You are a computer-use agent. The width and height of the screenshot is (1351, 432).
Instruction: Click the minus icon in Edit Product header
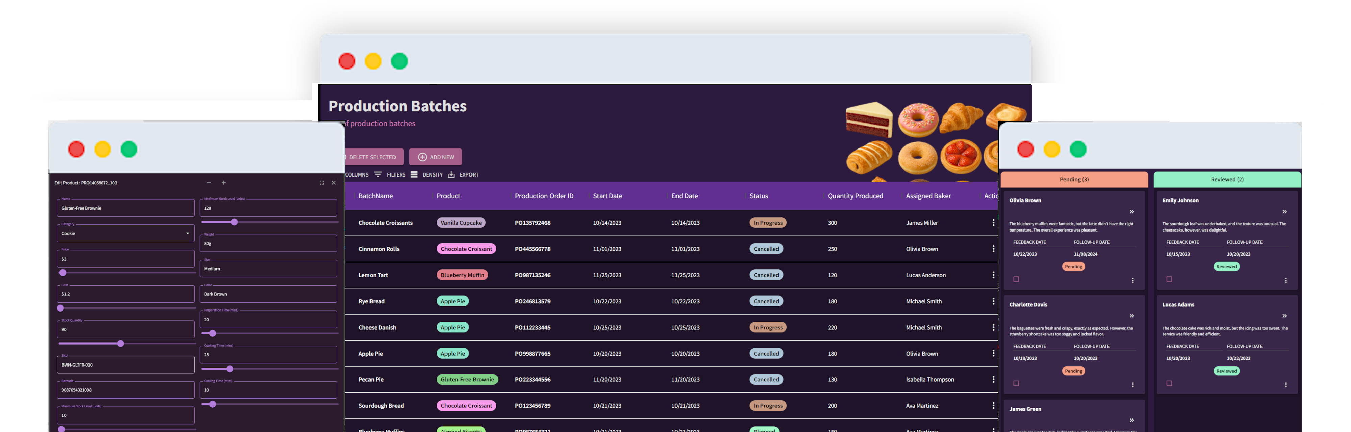click(209, 183)
